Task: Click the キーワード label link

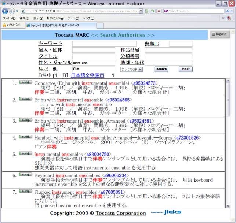Action: coord(50,44)
